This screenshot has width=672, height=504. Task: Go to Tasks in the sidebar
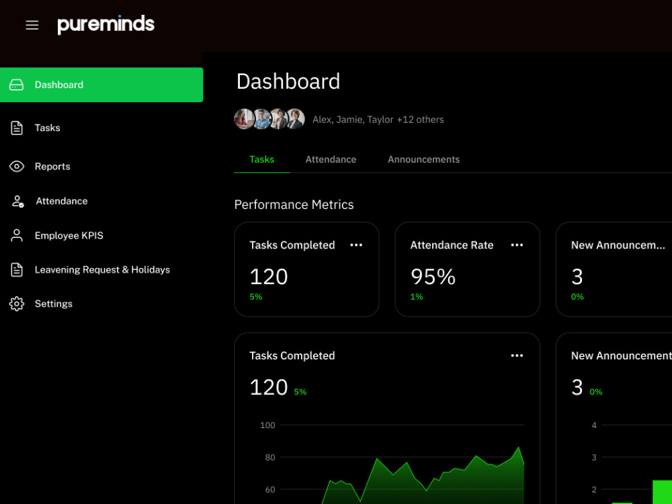click(47, 128)
